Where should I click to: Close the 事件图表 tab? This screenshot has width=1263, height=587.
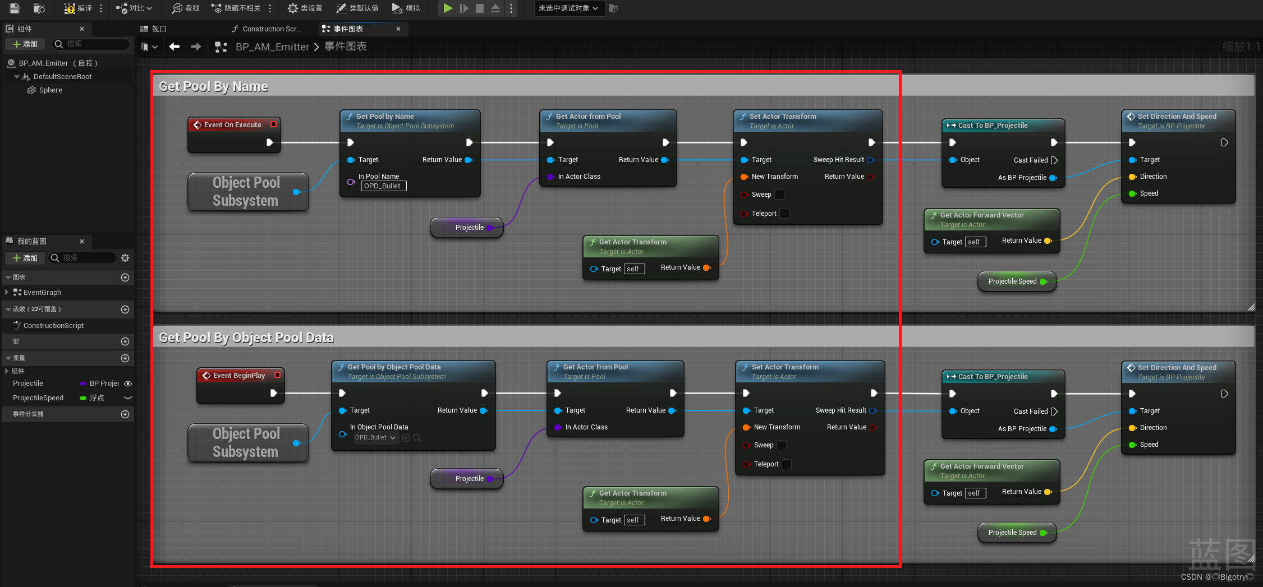coord(398,29)
